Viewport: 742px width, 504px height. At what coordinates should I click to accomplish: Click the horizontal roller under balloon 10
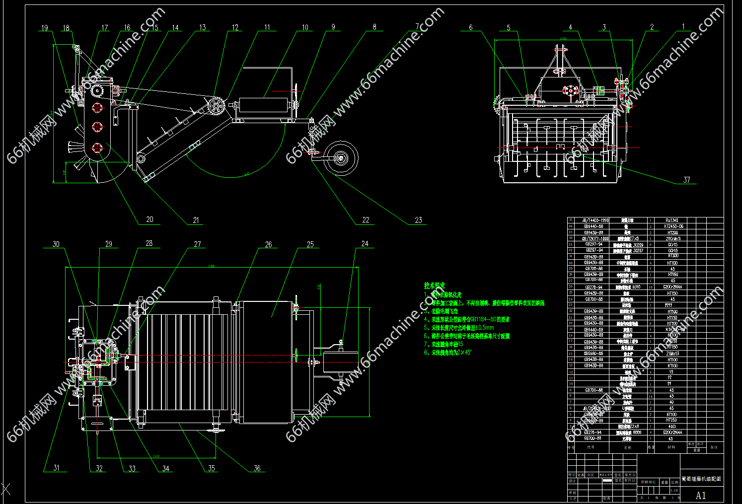tap(263, 106)
